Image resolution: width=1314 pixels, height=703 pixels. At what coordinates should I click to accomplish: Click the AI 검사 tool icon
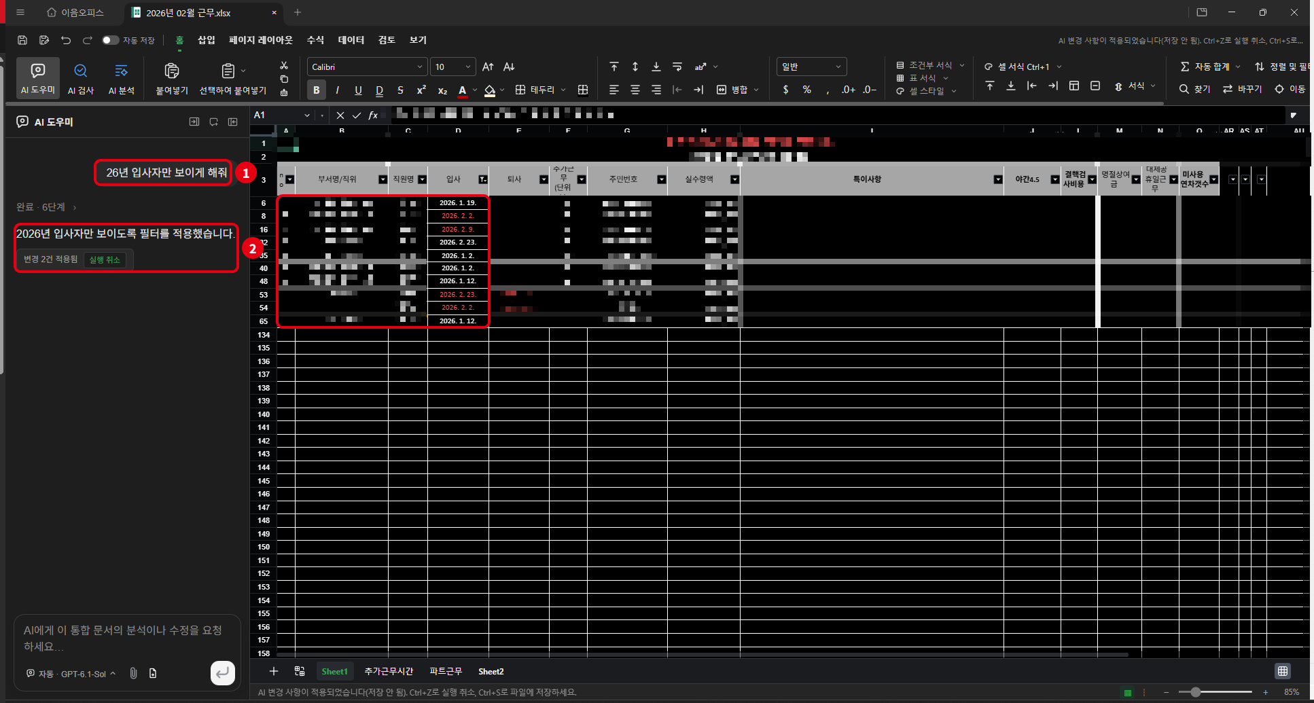[80, 71]
